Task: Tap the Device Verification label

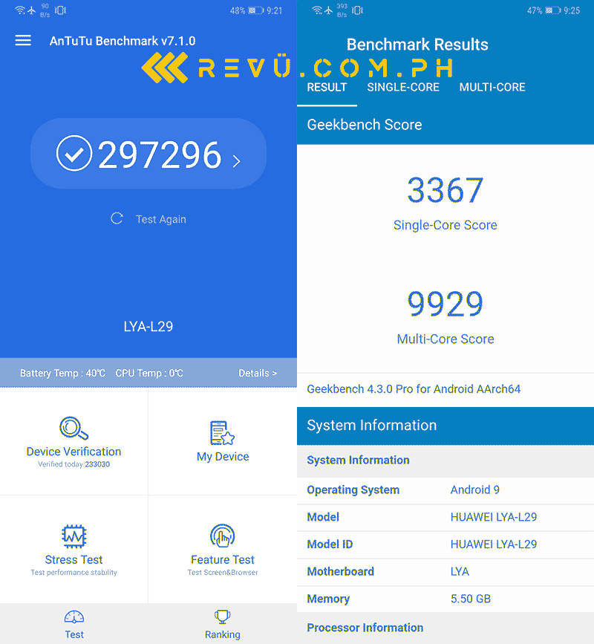Action: coord(74,452)
